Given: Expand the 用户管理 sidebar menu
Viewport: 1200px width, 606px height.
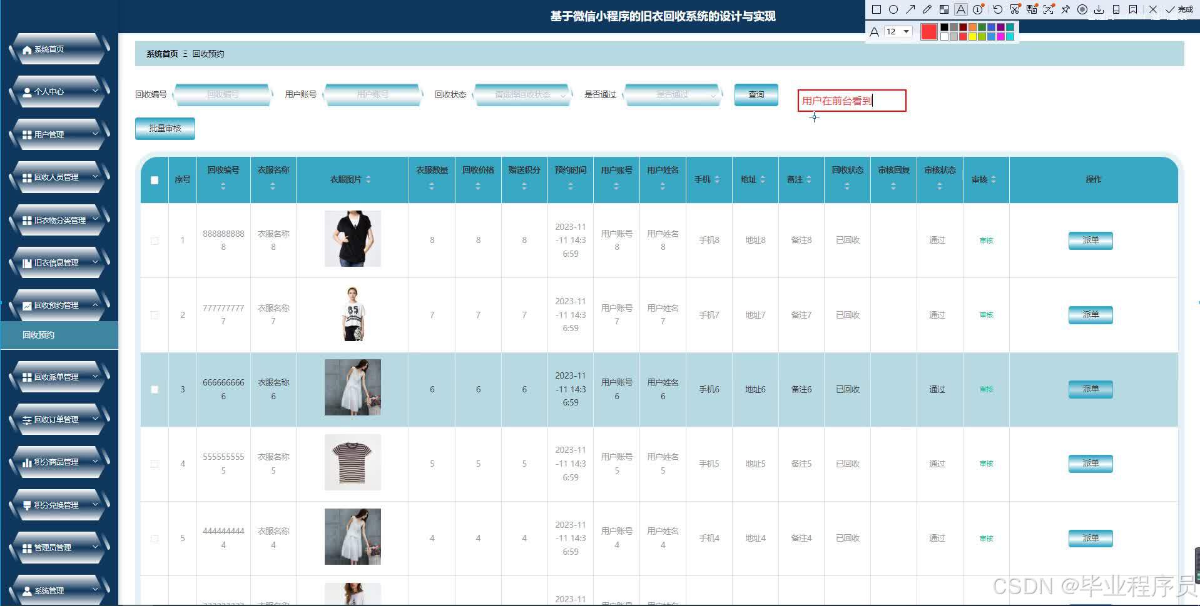Looking at the screenshot, I should tap(60, 134).
